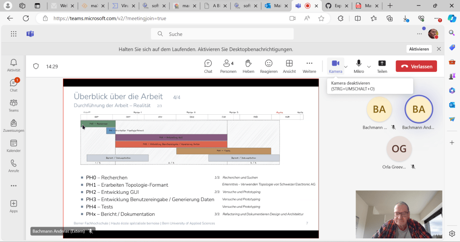Expand the Mikro options dropdown arrow
Viewport: 460px width, 242px height.
[369, 67]
